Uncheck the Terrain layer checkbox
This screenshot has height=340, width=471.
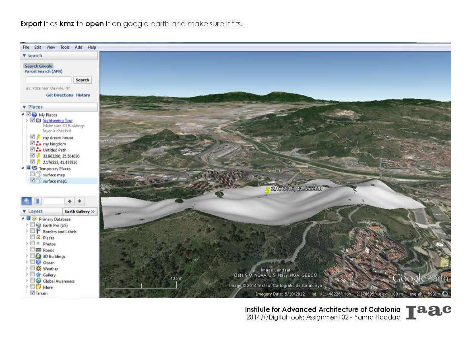click(33, 293)
